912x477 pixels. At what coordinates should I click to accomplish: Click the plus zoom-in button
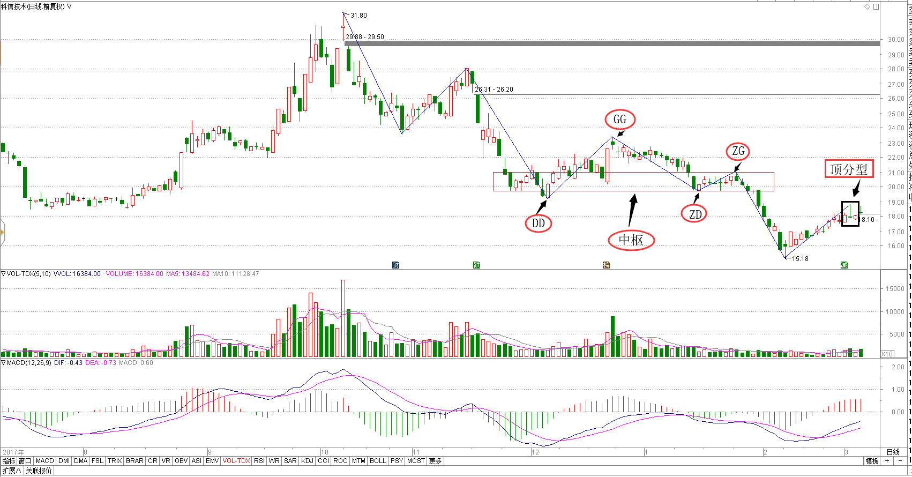tap(887, 461)
